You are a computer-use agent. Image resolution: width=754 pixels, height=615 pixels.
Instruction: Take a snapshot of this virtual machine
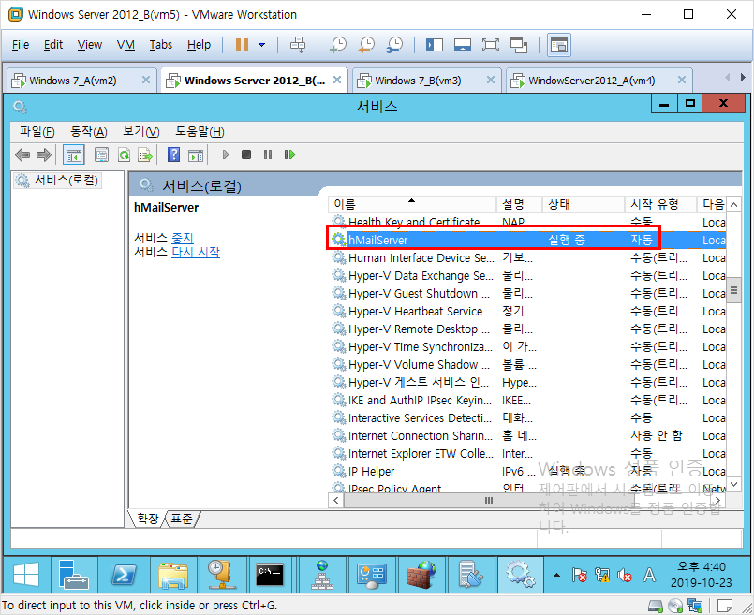click(338, 45)
